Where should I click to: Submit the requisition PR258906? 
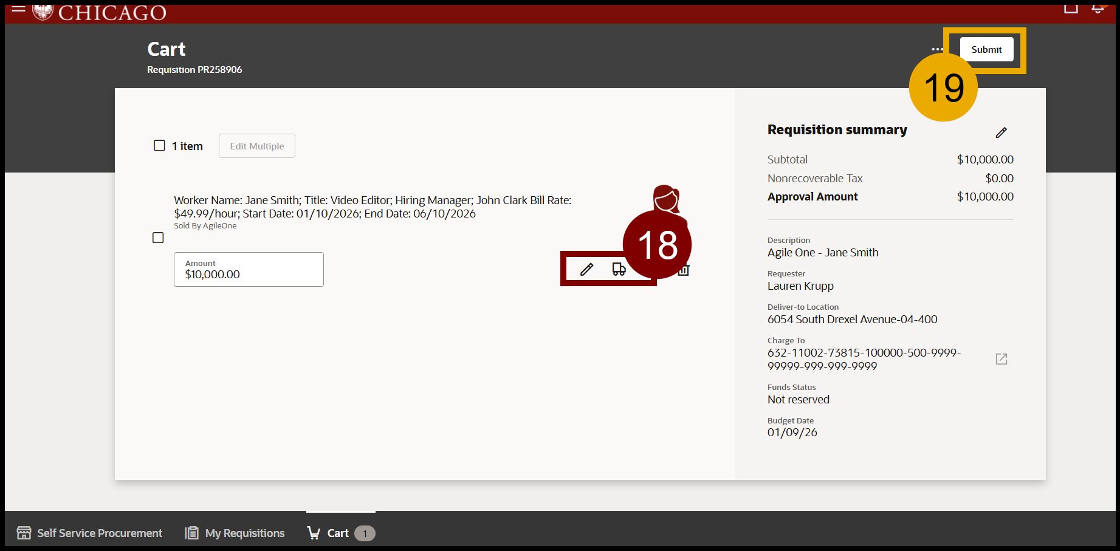[986, 49]
